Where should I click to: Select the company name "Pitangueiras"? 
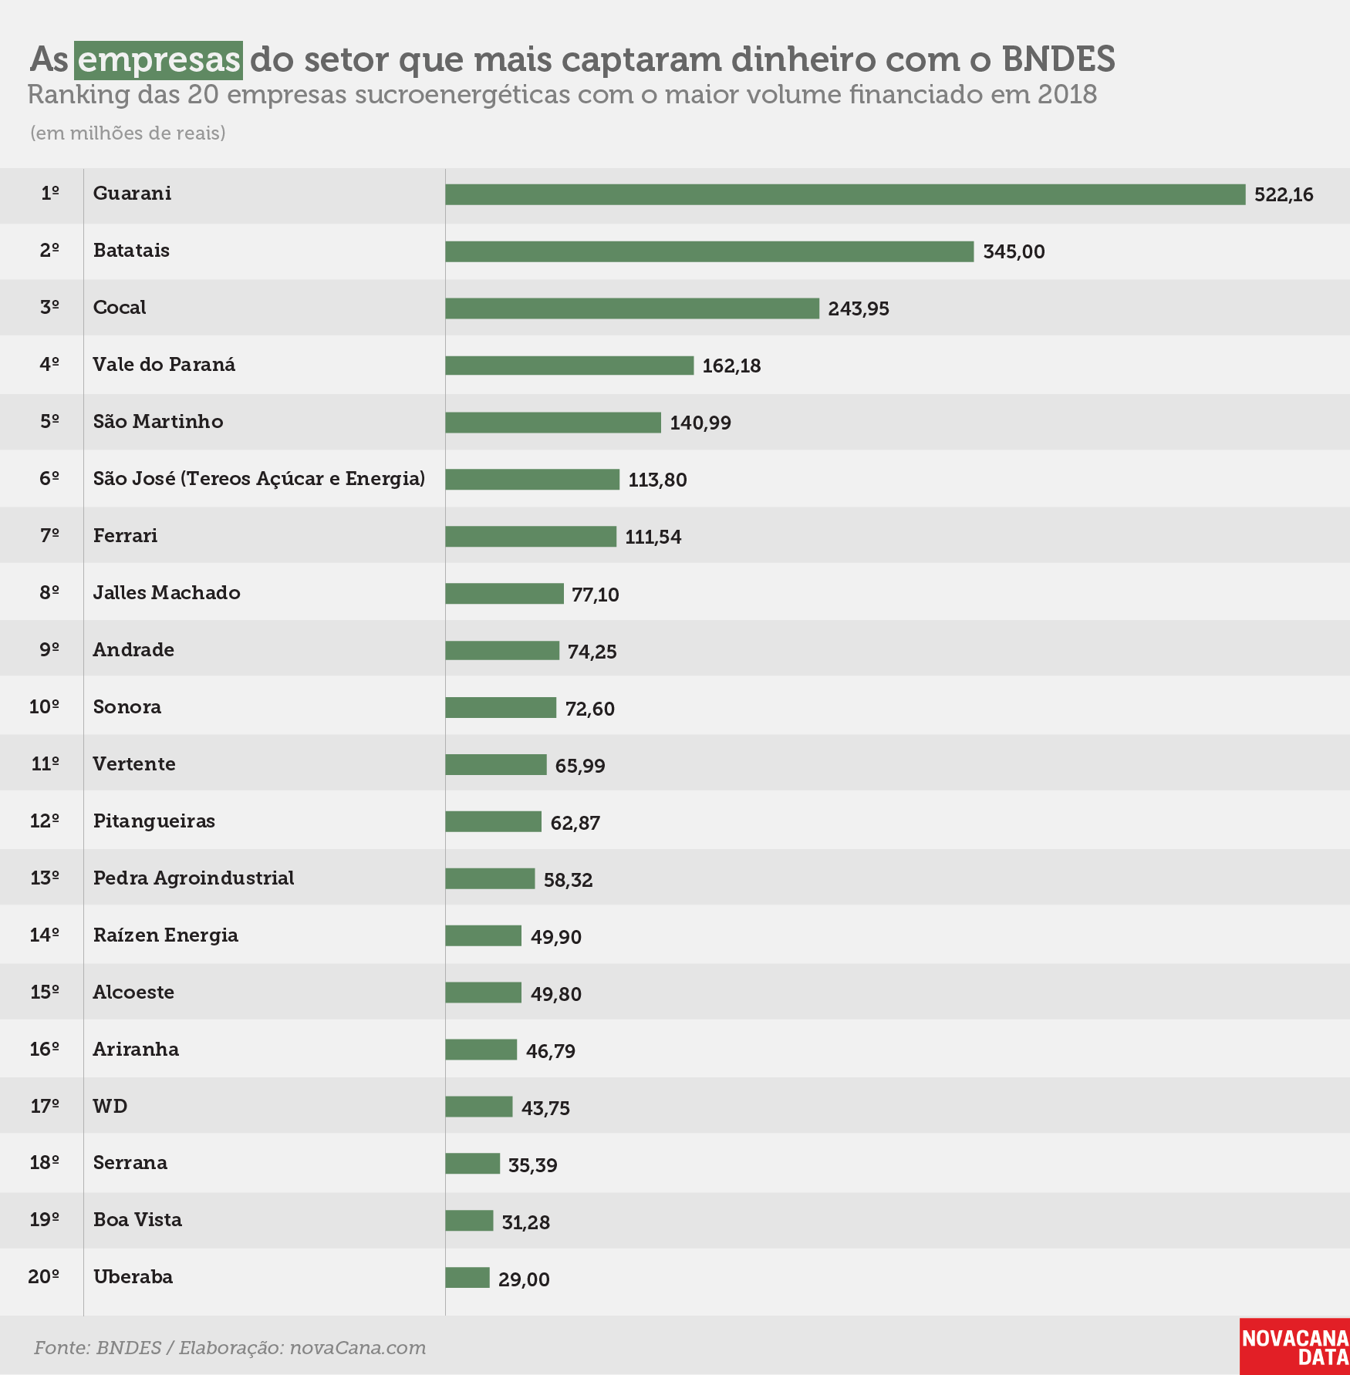click(154, 821)
